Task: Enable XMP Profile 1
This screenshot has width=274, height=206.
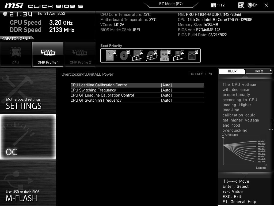Action: coord(48,54)
